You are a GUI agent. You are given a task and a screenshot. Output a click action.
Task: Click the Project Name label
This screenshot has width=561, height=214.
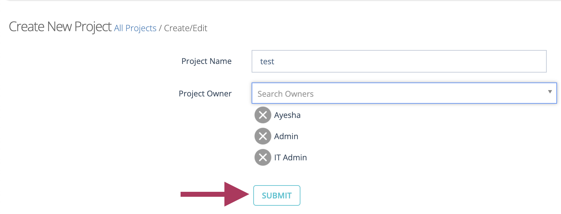206,61
